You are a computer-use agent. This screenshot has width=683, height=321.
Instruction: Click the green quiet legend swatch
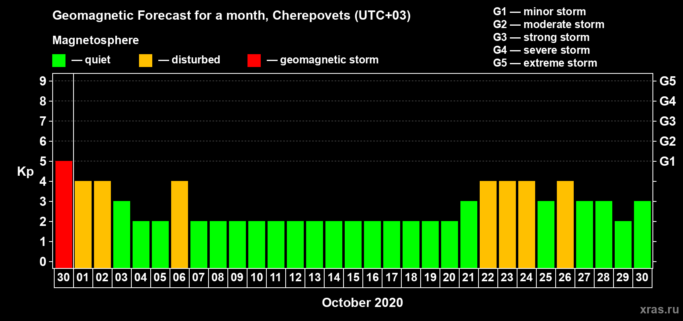(x=59, y=61)
